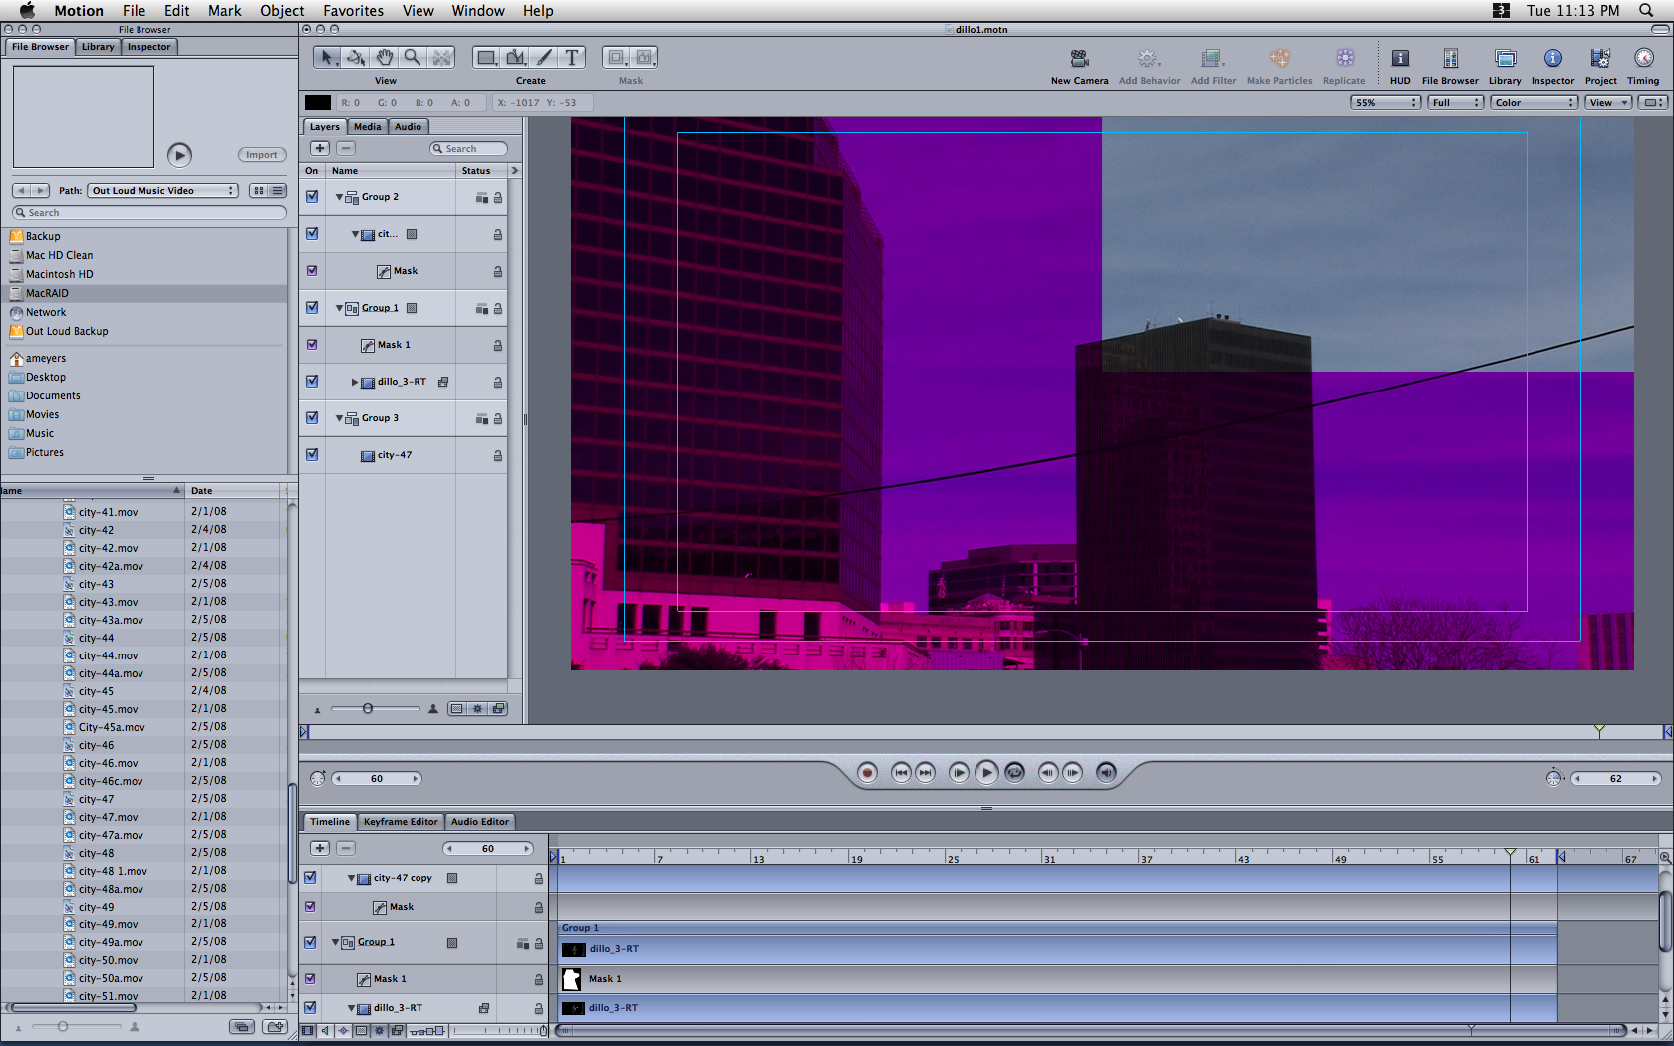
Task: Select the Zoom magnifier tool
Action: pyautogui.click(x=412, y=58)
